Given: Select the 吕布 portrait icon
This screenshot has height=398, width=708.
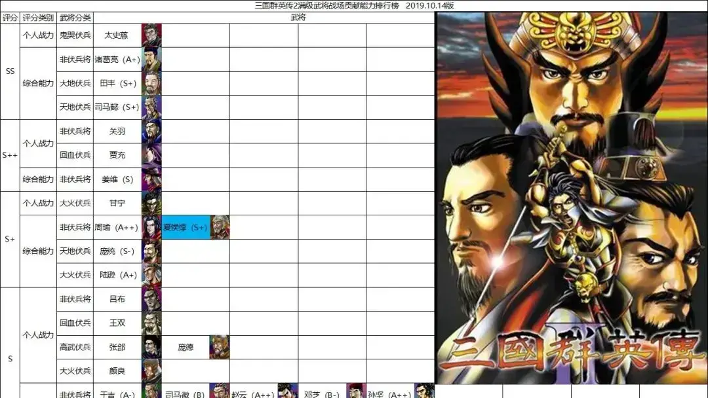Looking at the screenshot, I should (151, 299).
